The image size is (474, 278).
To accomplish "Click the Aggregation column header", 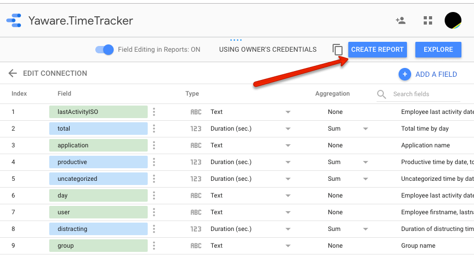I will pos(333,94).
